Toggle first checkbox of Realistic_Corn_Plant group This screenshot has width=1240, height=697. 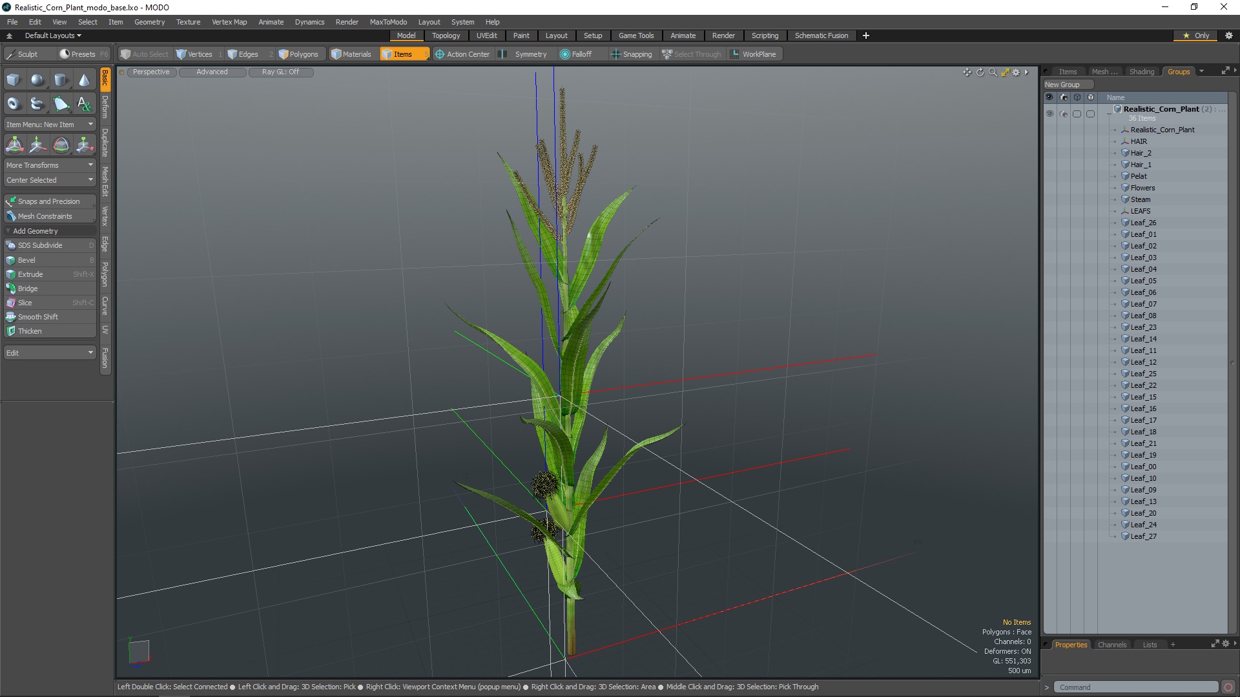pos(1077,114)
